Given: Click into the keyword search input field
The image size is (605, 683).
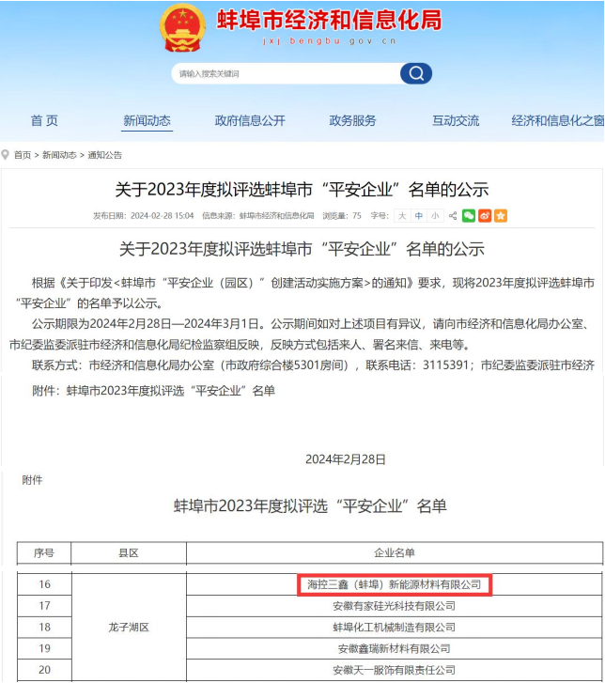Looking at the screenshot, I should point(282,73).
